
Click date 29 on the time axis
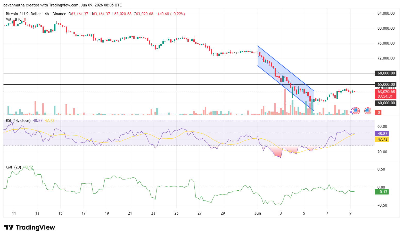coord(223,213)
